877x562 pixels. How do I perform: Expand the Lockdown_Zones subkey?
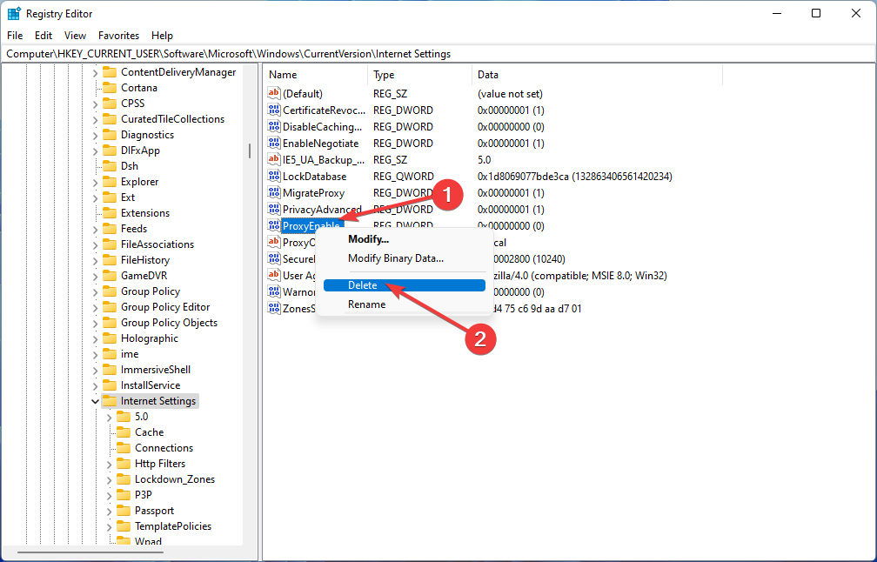pyautogui.click(x=110, y=479)
